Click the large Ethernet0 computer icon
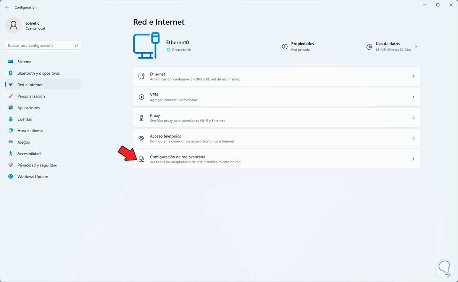Viewport: 458px width, 282px height. [146, 46]
